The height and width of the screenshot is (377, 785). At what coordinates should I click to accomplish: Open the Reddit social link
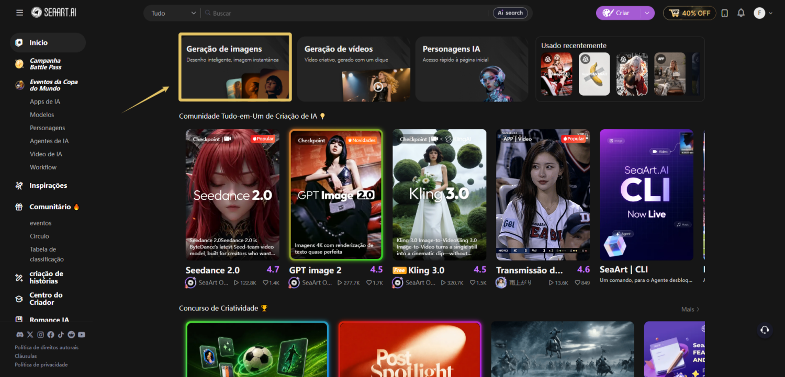click(x=71, y=335)
